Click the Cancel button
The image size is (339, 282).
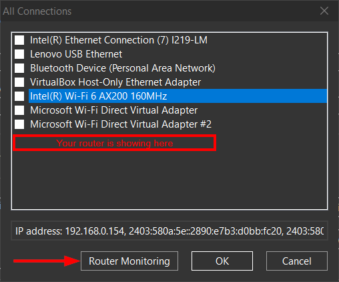click(297, 261)
